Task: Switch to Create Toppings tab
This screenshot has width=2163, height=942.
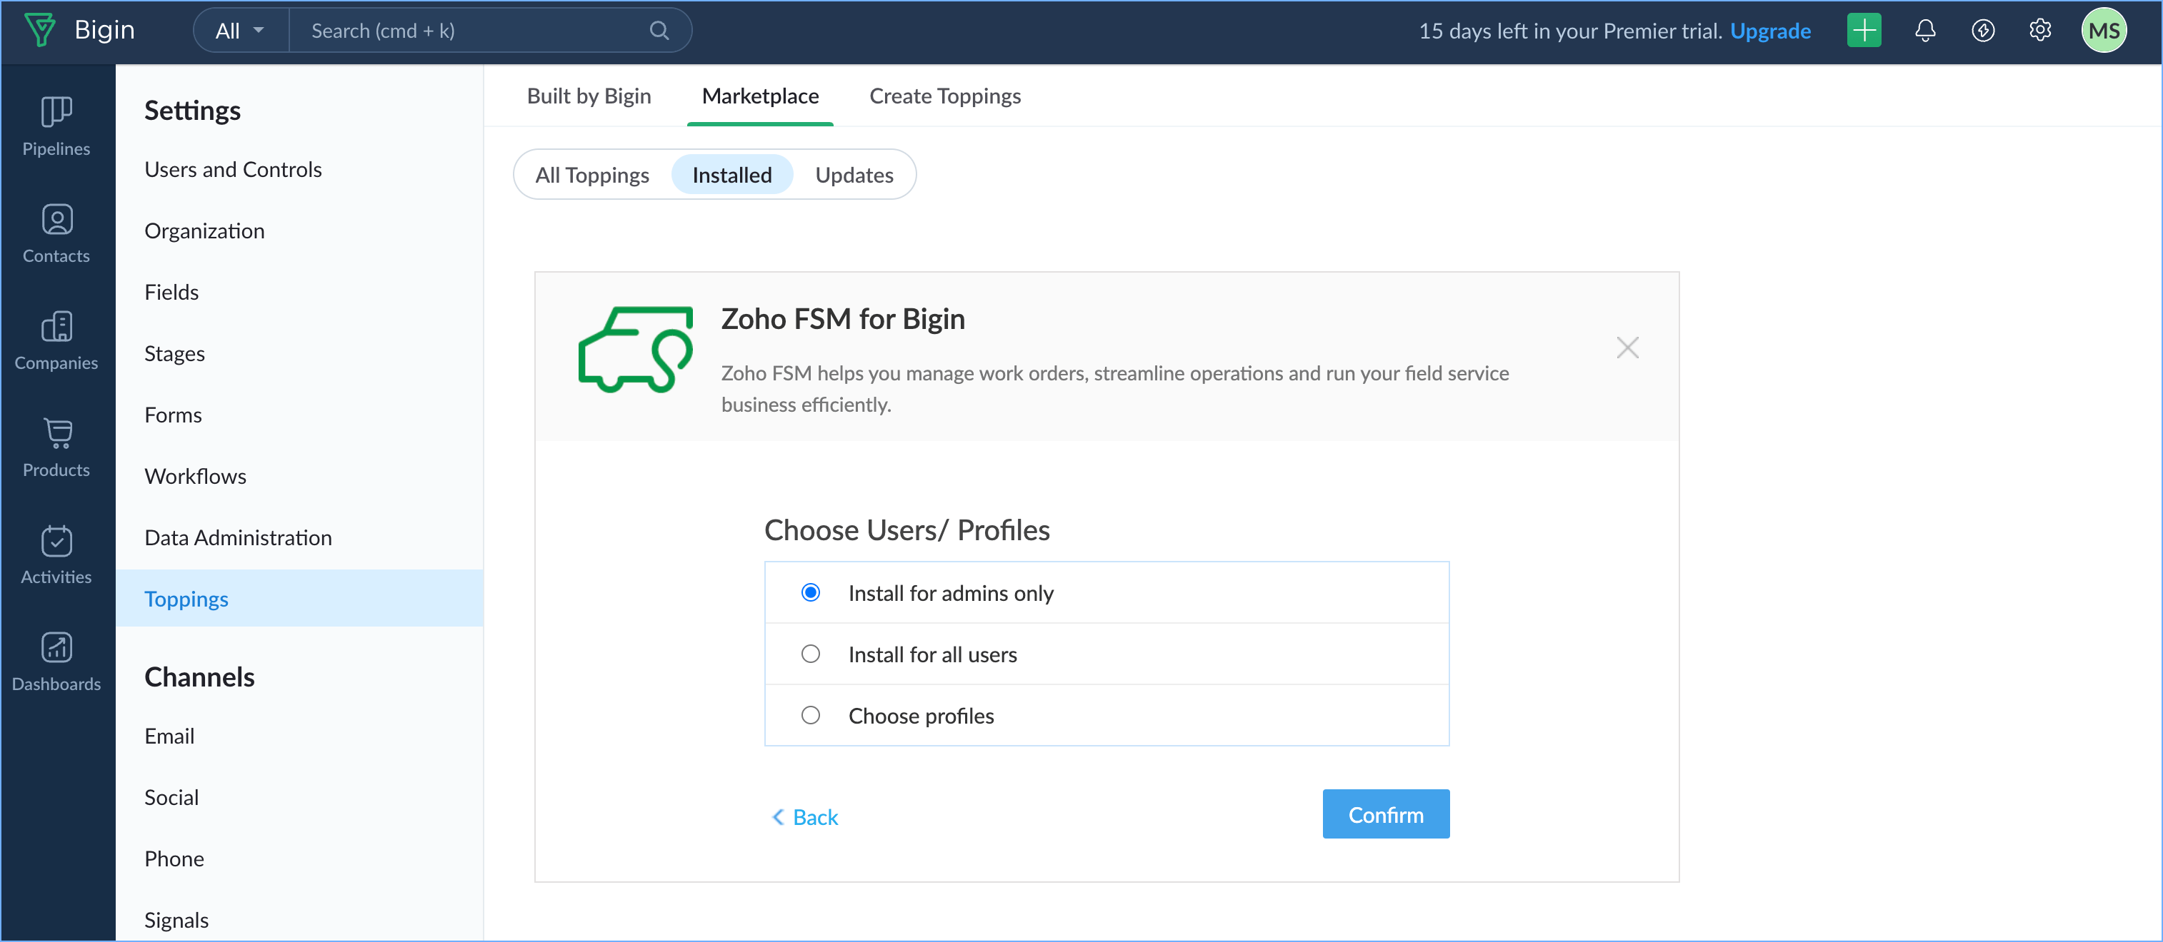Action: point(944,96)
